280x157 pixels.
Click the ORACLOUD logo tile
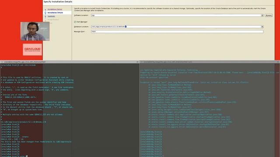[x=32, y=49]
